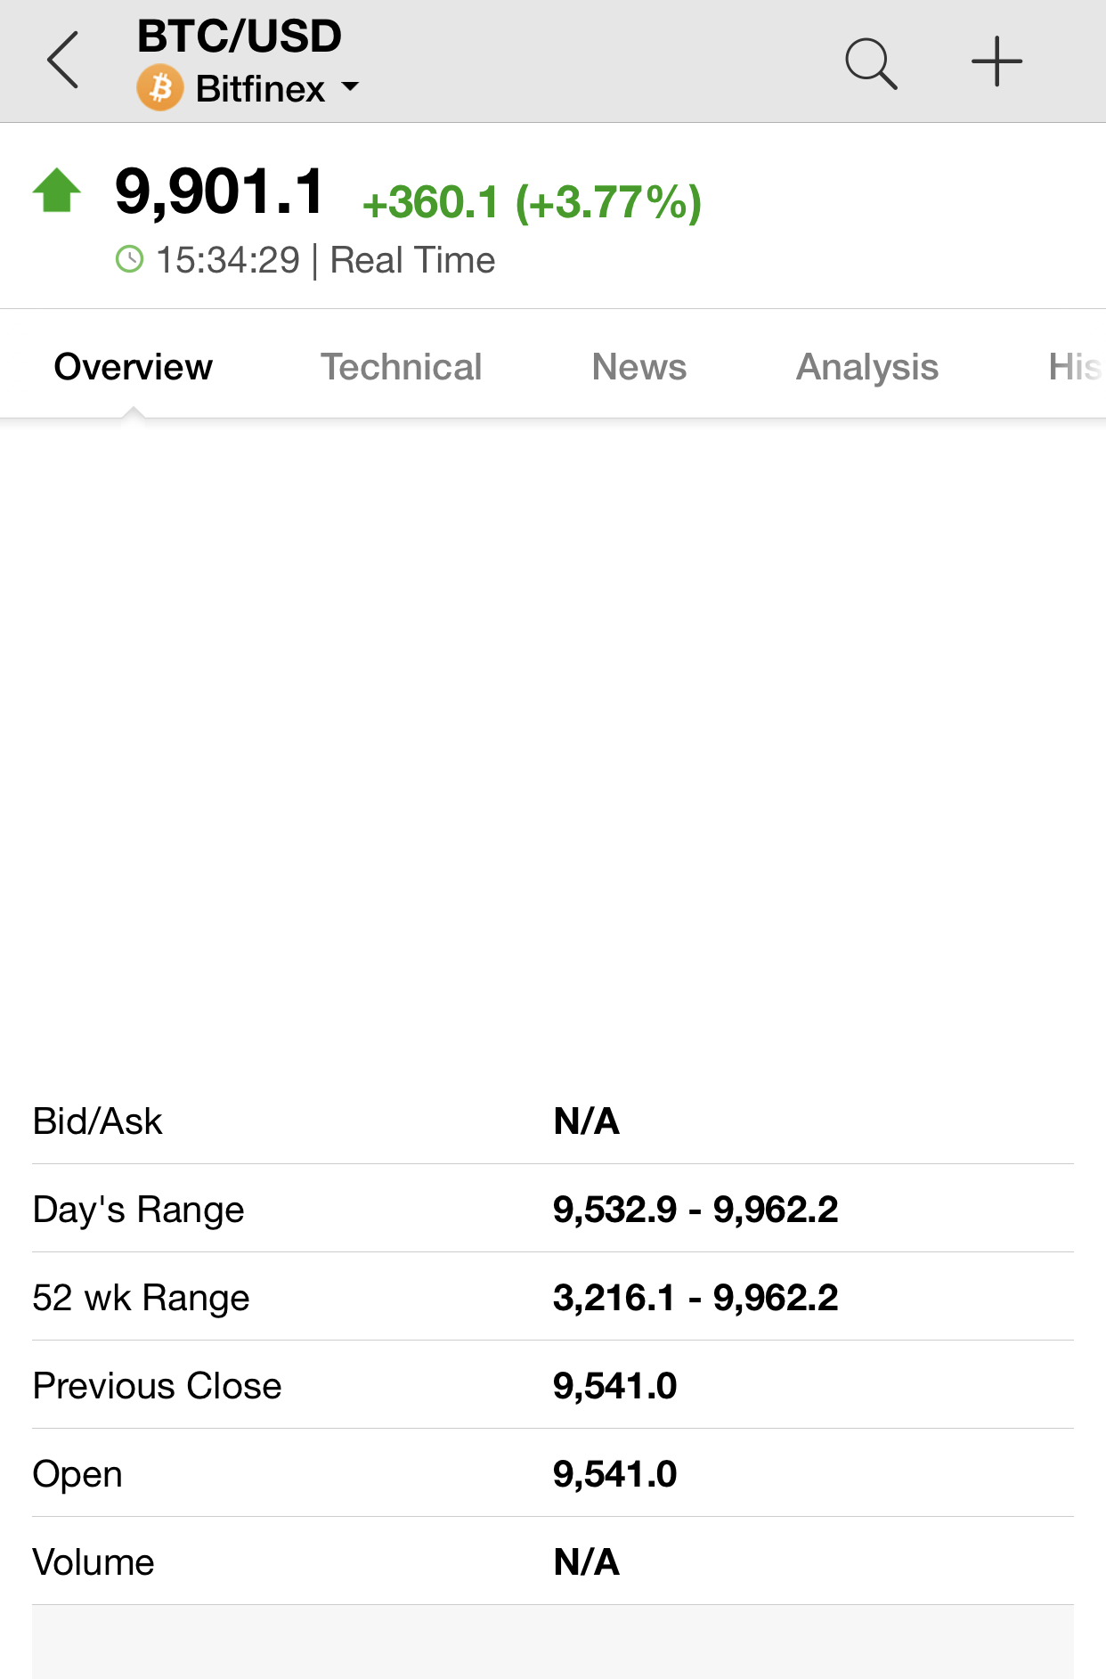Tap the back arrow icon

coord(63,61)
